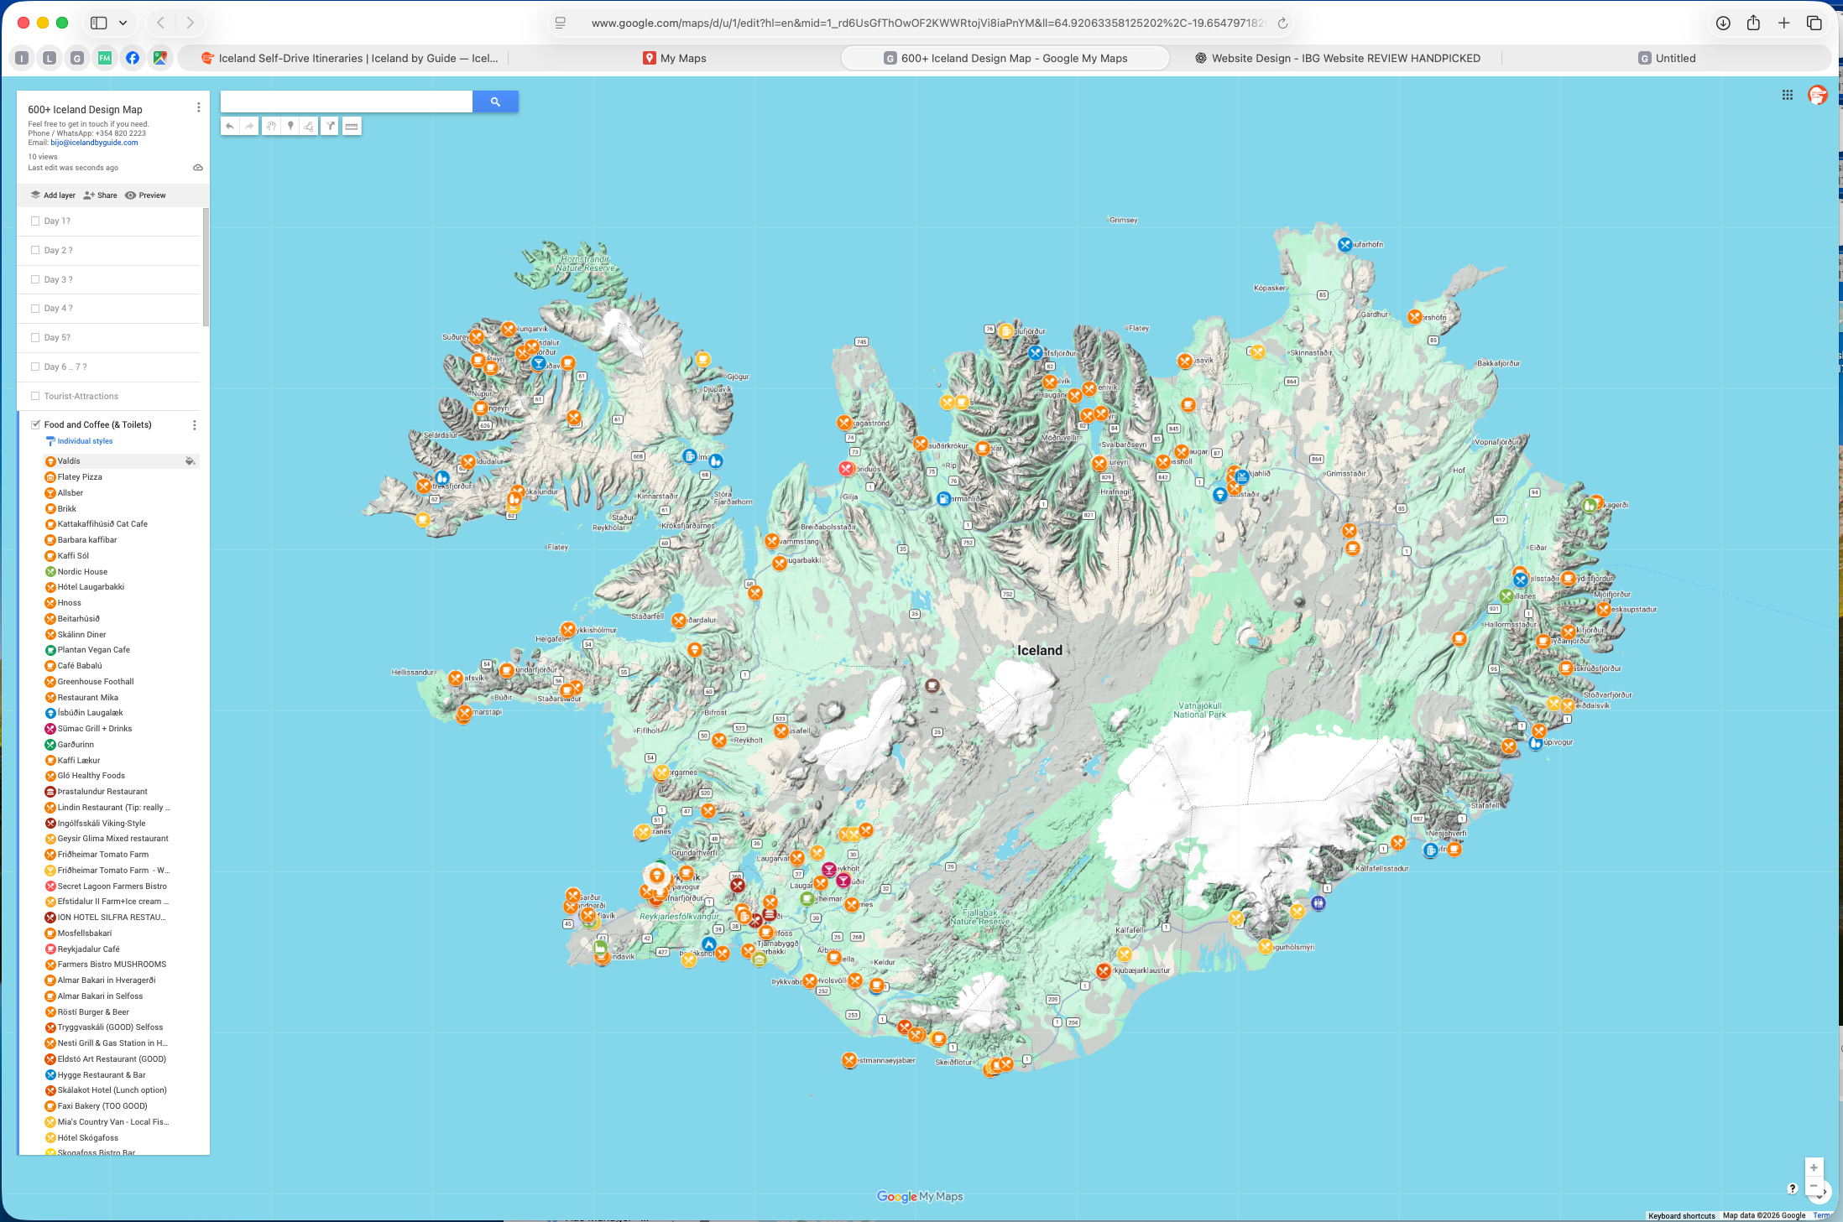Click the cloud saved-status icon
The image size is (1843, 1222).
198,168
